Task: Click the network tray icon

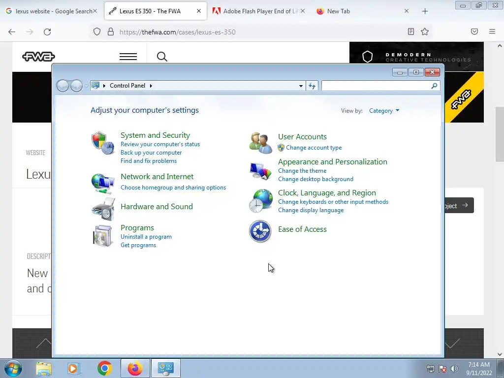Action: coord(430,369)
